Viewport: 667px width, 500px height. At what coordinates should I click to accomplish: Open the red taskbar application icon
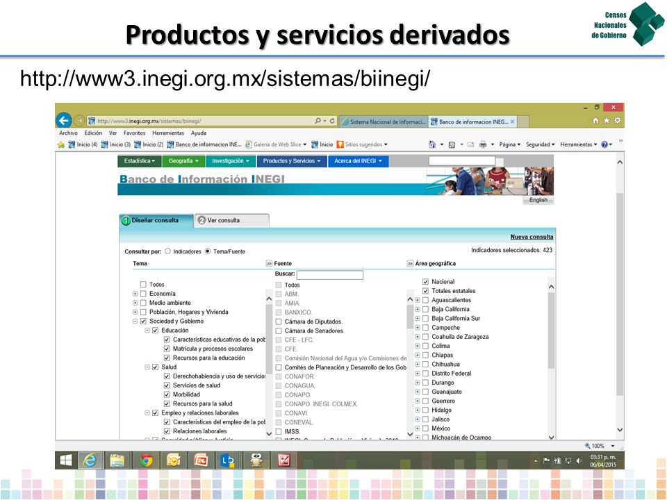pyautogui.click(x=284, y=460)
